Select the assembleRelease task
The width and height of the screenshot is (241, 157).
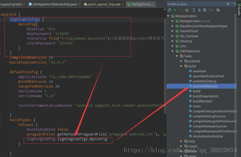[201, 86]
